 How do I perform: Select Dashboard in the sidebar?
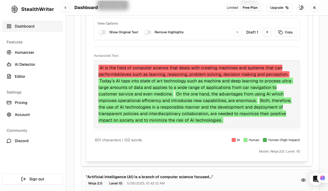[33, 26]
